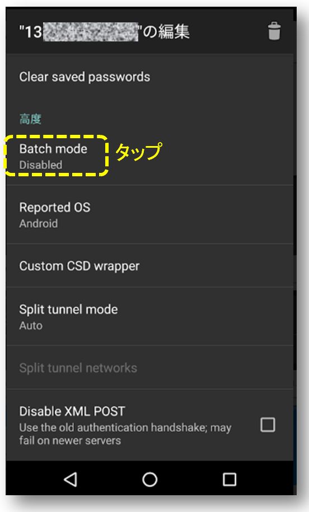
Task: Tap the Android back navigation triangle
Action: point(70,479)
